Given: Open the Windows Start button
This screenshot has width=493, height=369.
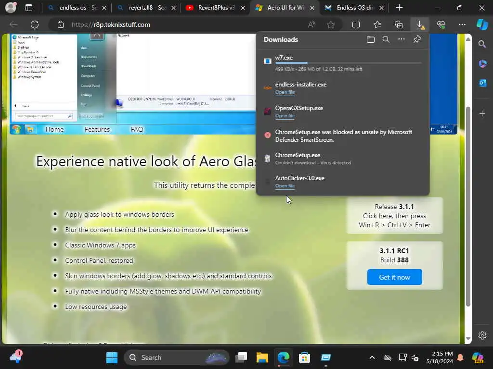Looking at the screenshot, I should 112,357.
